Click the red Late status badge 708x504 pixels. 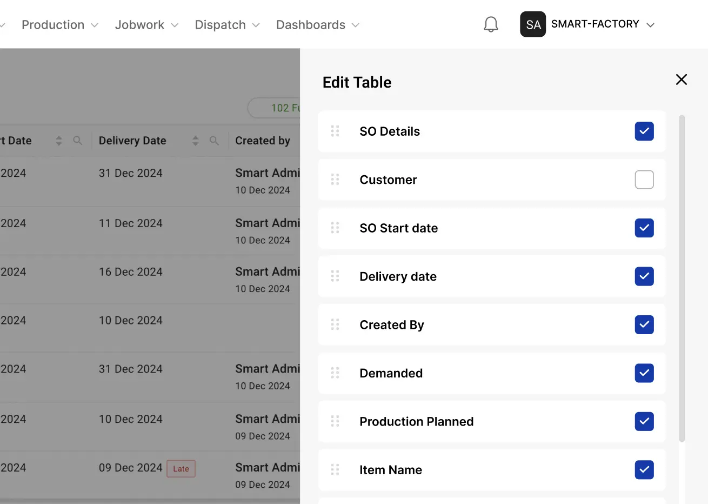181,469
